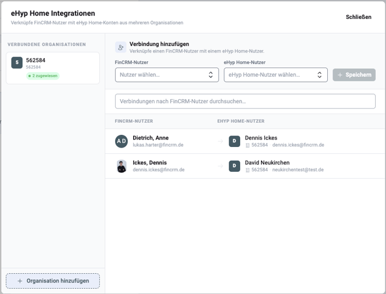Viewport: 386px width, 294px height.
Task: Click the D badge next to David Neukirchen
Action: 234,166
